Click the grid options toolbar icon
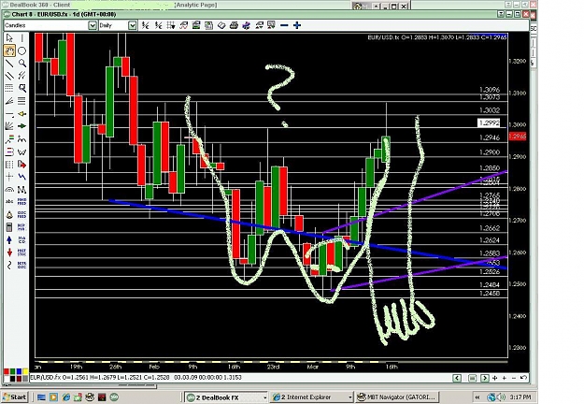 tap(171, 25)
